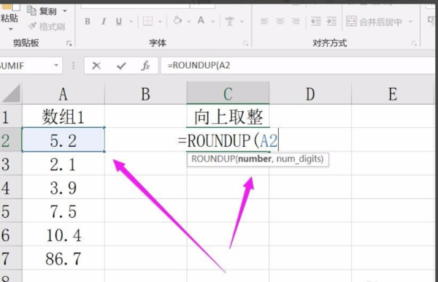438x282 pixels.
Task: Select the Format Painter (格式刷)
Action: point(47,26)
